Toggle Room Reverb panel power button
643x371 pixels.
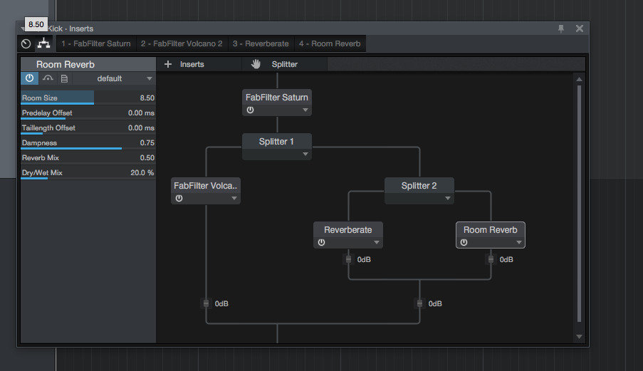click(x=29, y=78)
